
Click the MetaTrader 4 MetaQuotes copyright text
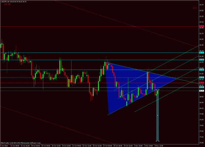21,143
